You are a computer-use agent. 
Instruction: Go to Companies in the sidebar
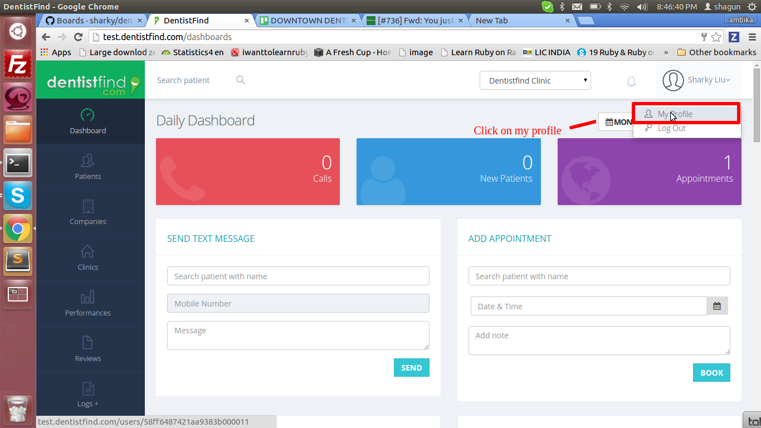pos(88,213)
